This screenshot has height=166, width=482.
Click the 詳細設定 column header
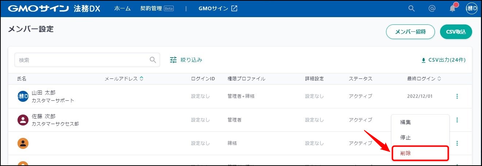[x=315, y=79]
